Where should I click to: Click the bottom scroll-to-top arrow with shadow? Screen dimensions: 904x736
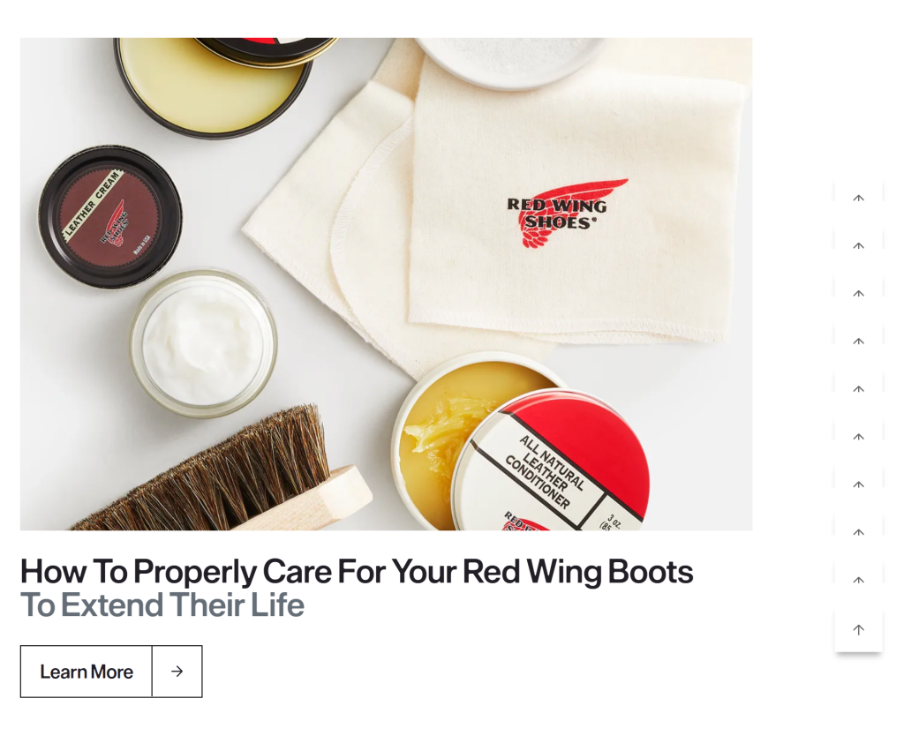tap(858, 629)
